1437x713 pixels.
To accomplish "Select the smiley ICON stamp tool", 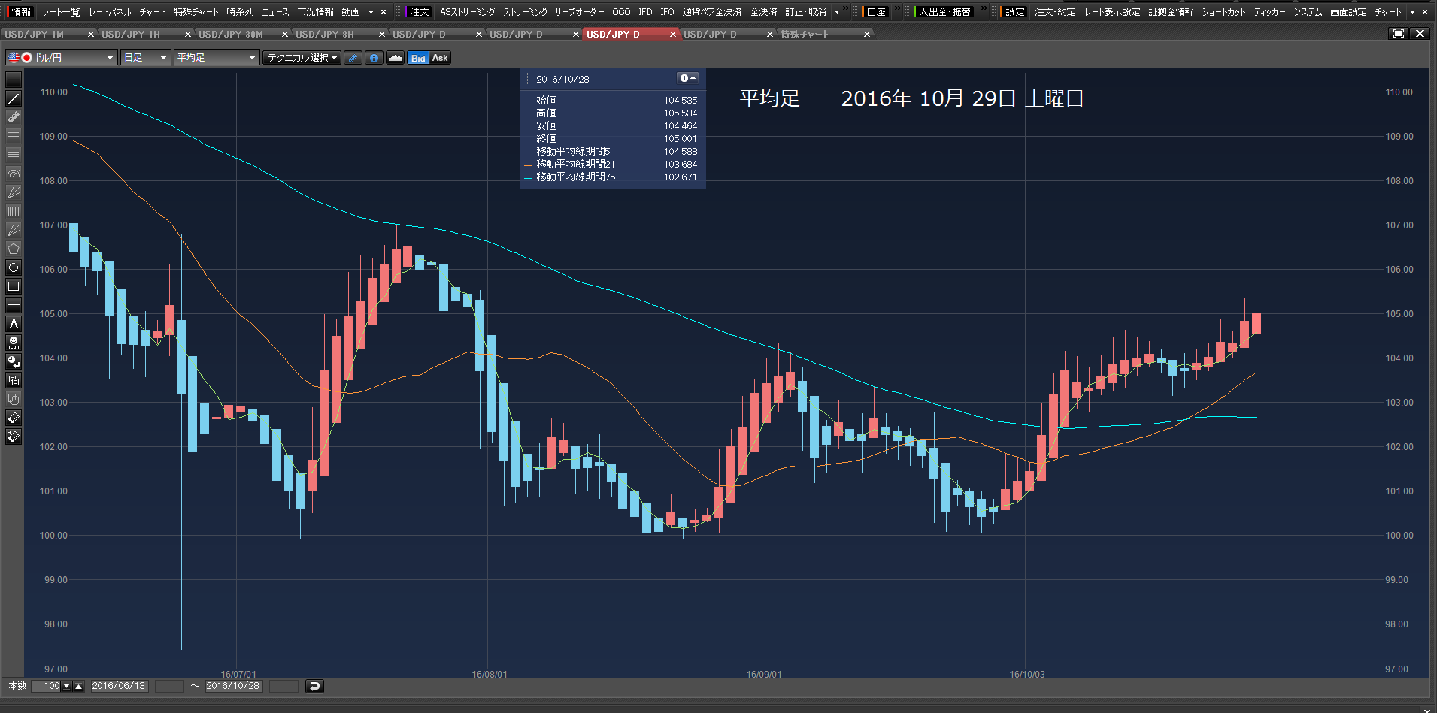I will 14,343.
